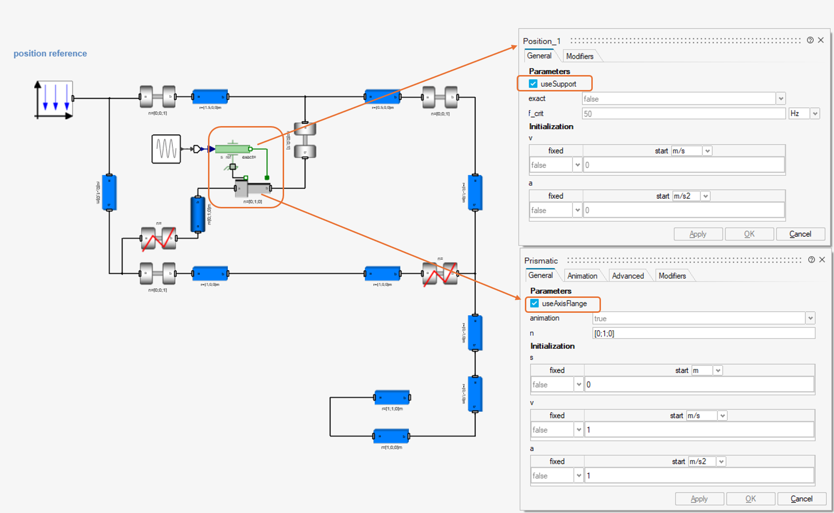
Task: Expand the animation true dropdown
Action: [x=810, y=318]
